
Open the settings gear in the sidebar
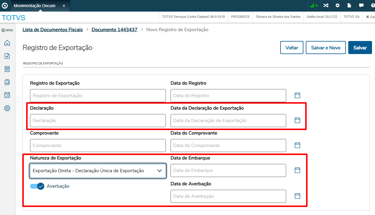(7, 108)
